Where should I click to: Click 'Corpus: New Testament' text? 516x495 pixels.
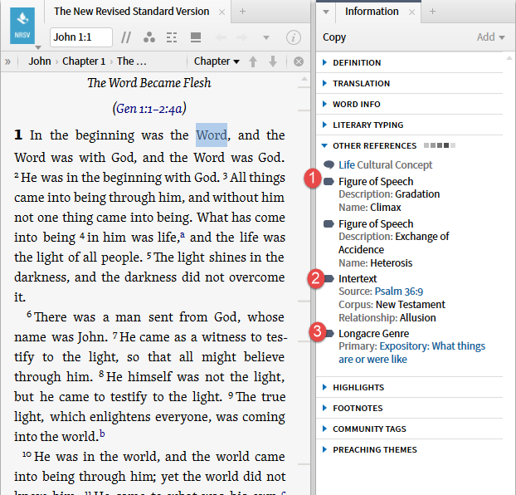click(392, 305)
